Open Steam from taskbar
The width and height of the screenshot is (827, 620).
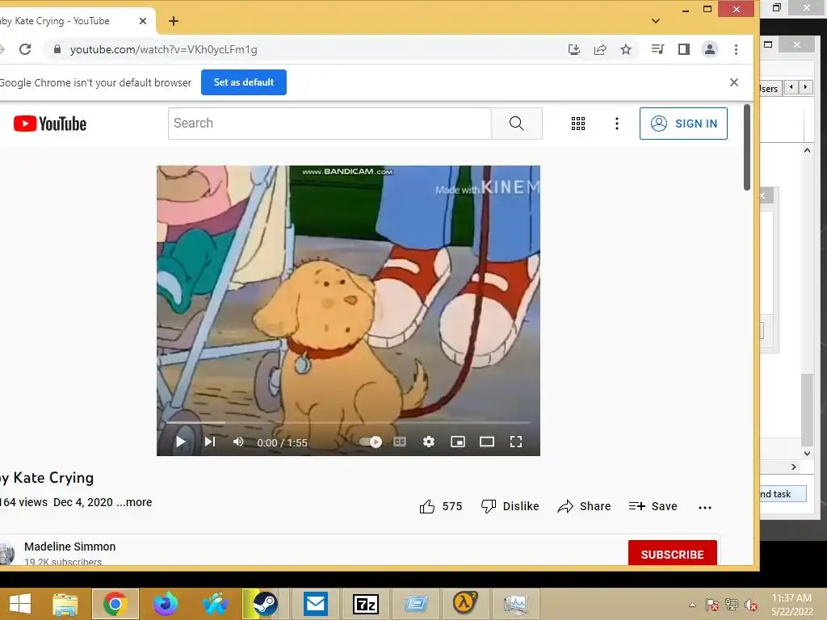265,604
